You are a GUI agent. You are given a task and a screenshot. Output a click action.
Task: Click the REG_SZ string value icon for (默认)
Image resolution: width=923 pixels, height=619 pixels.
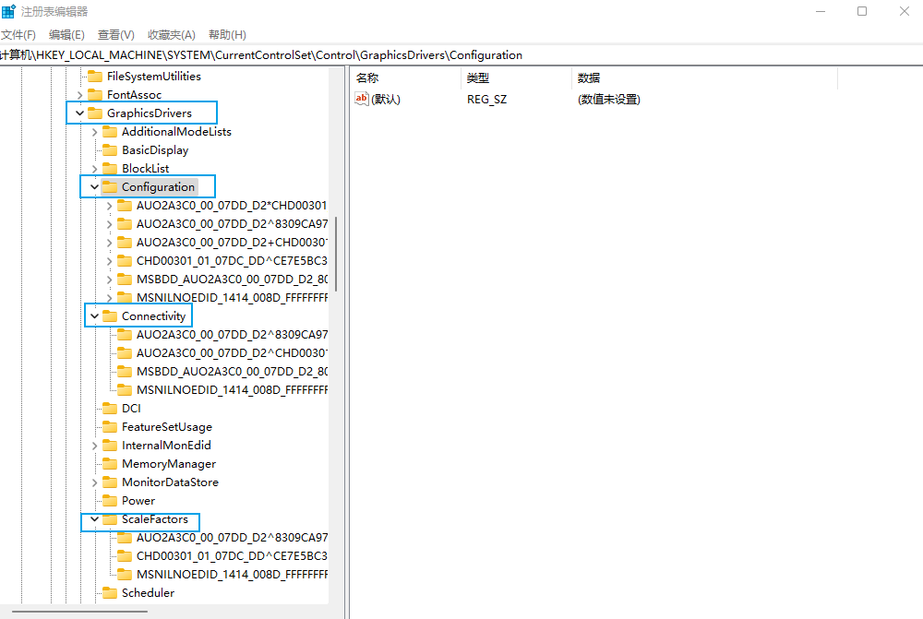(x=362, y=99)
